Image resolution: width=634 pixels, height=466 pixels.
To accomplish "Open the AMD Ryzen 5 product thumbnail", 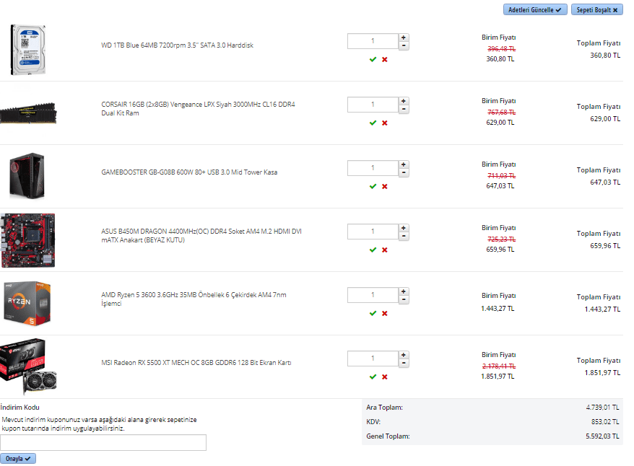I will 27,303.
